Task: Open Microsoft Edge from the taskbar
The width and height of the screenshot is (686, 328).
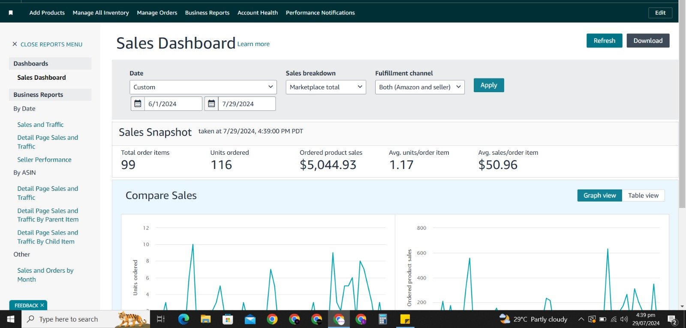Action: [x=184, y=319]
